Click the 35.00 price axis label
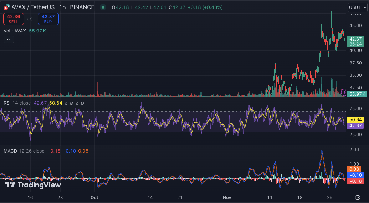This screenshot has width=369, height=203. click(x=355, y=75)
